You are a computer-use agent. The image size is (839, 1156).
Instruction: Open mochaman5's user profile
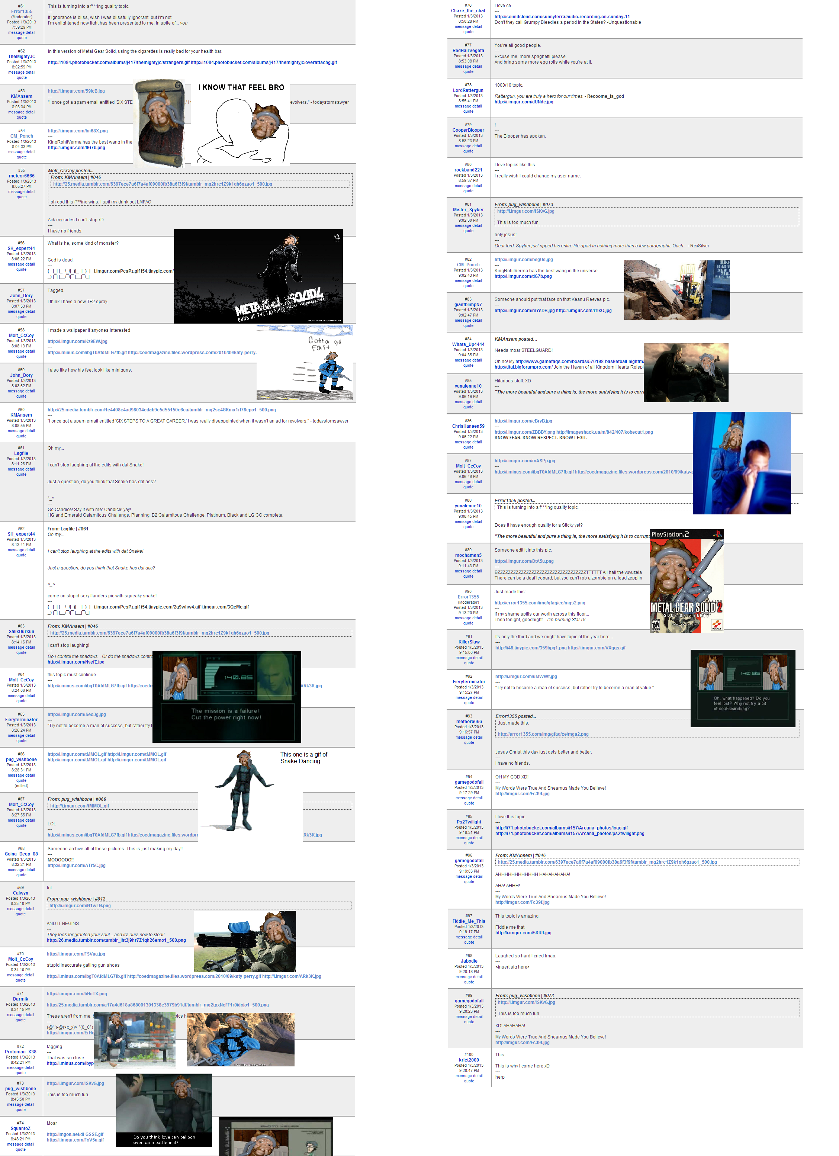pos(468,555)
